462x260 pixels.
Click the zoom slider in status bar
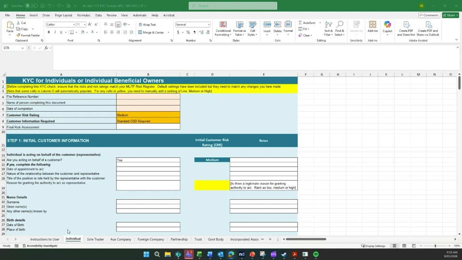coord(435,246)
